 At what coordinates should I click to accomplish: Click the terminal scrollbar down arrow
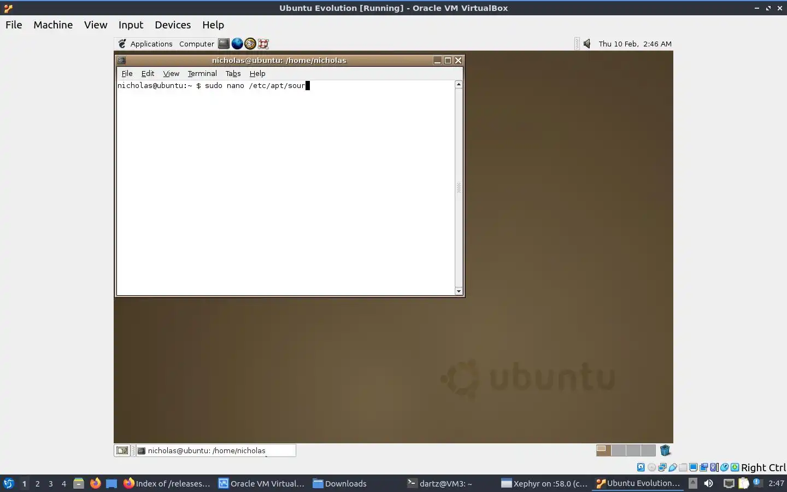(459, 291)
